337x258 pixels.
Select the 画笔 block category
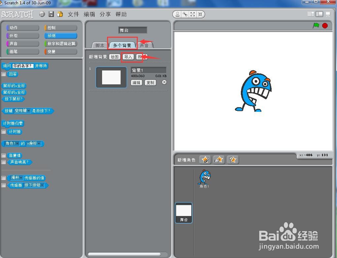click(22, 51)
